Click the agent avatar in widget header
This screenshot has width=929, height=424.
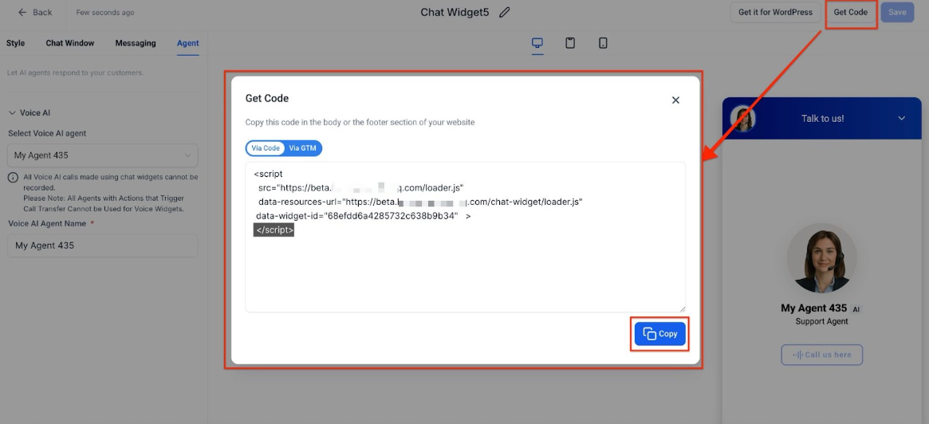743,119
